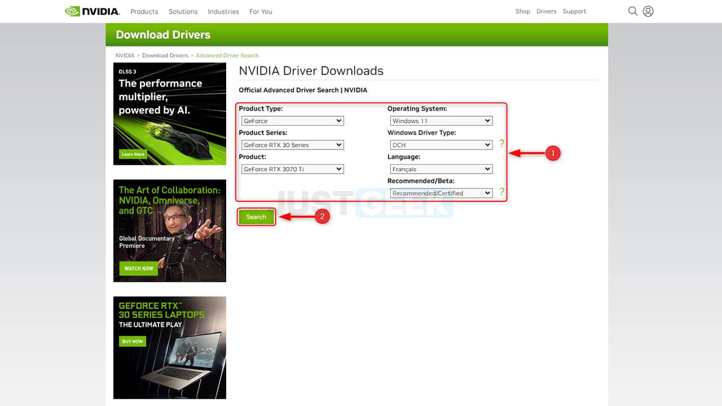This screenshot has height=406, width=722.
Task: Click Official Advanced Driver Search text
Action: 303,90
